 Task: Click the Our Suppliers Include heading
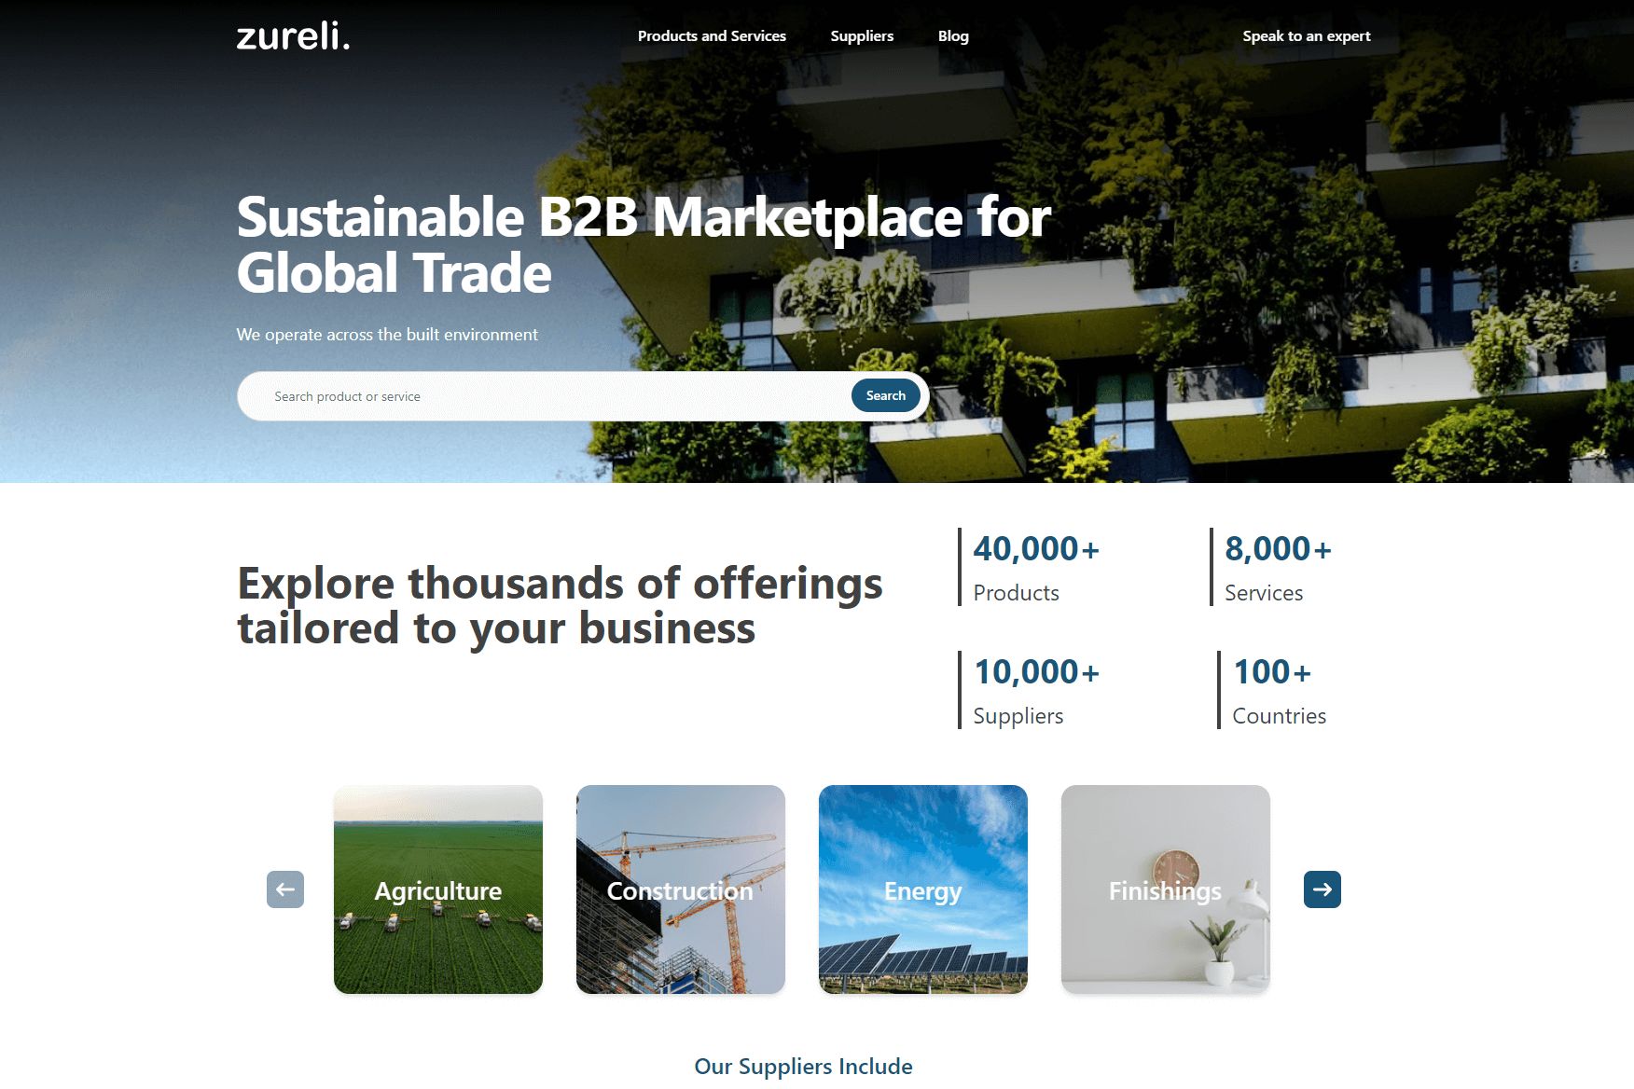[x=803, y=1066]
